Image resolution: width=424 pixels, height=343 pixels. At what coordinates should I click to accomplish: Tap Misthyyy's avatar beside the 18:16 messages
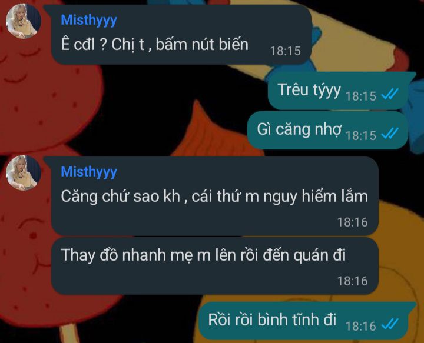click(x=24, y=173)
